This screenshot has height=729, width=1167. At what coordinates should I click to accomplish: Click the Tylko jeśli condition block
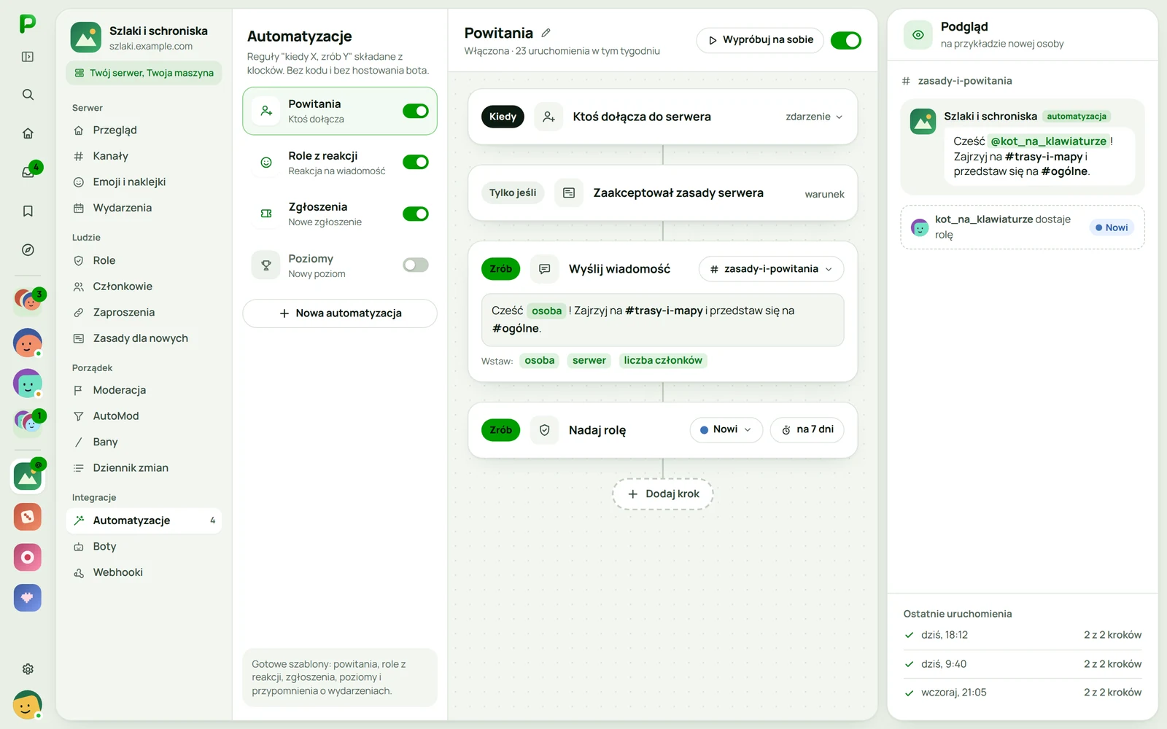click(x=663, y=193)
